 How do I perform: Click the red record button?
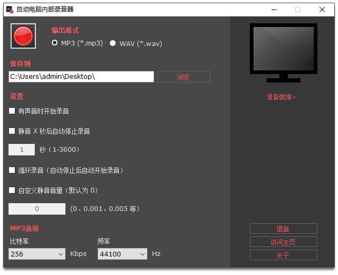(x=23, y=36)
